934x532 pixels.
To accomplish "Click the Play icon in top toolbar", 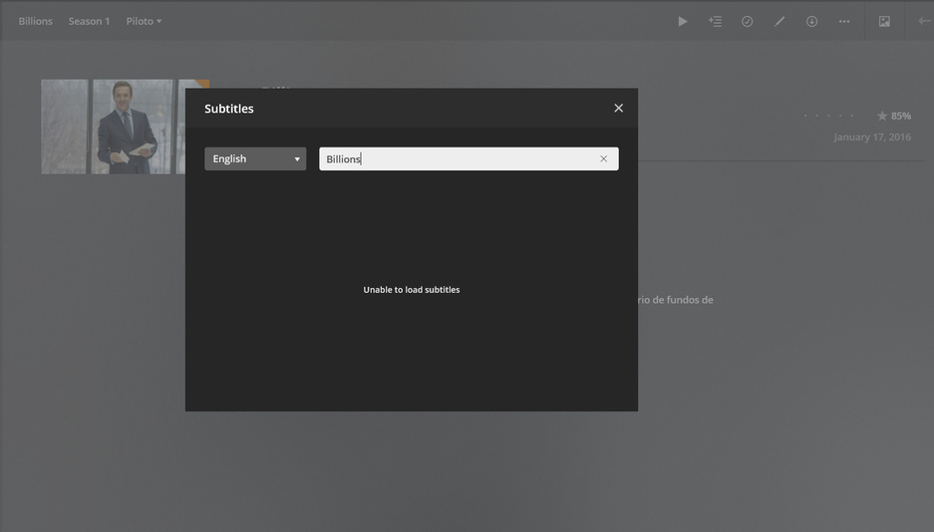I will click(x=683, y=22).
